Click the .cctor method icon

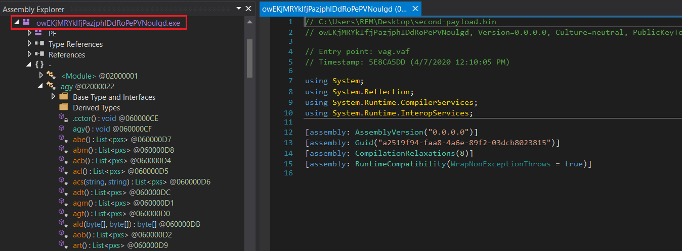click(x=63, y=118)
